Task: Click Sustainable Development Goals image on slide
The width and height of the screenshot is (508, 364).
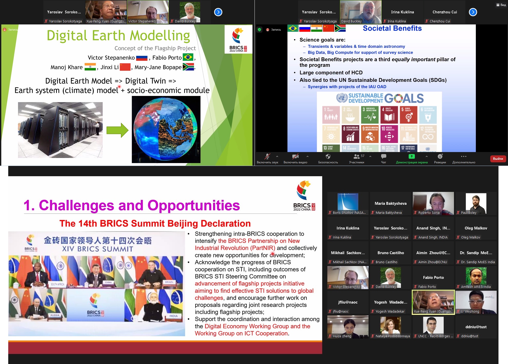Action: click(x=379, y=122)
